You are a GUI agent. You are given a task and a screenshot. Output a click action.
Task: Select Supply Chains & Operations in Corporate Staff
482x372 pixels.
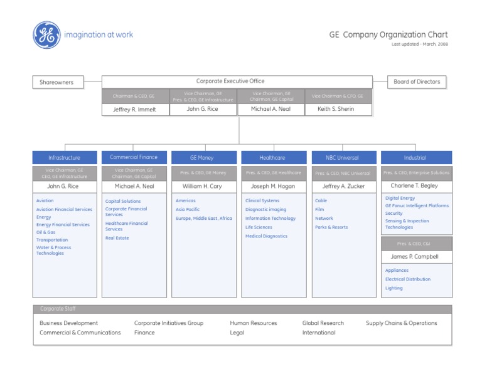402,323
